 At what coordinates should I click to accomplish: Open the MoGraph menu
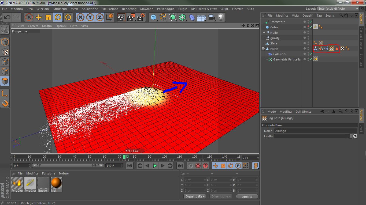[147, 9]
